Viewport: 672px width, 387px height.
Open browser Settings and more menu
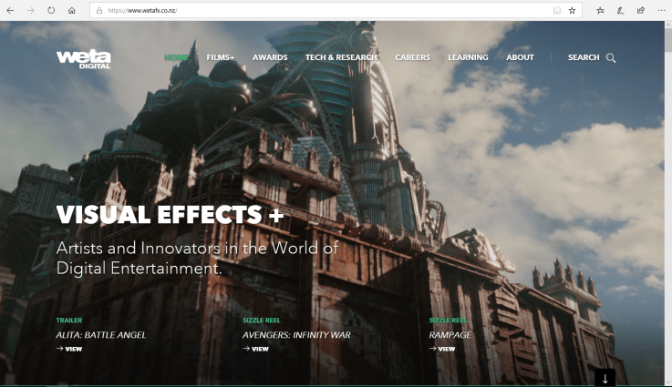point(661,11)
